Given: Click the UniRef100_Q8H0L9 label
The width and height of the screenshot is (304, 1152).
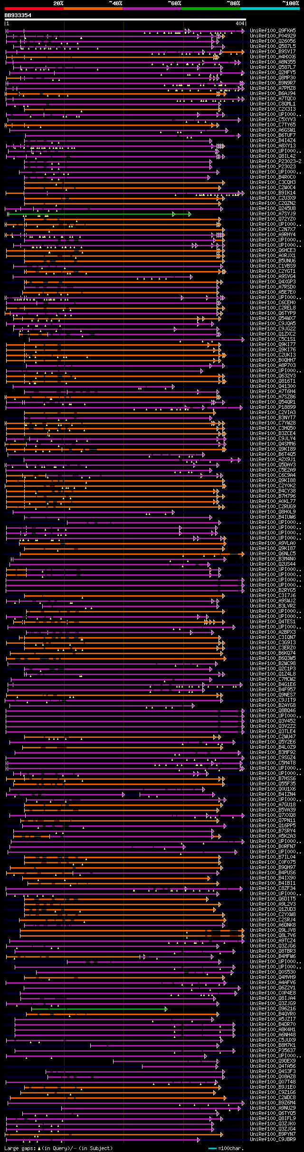Looking at the screenshot, I should point(273,512).
